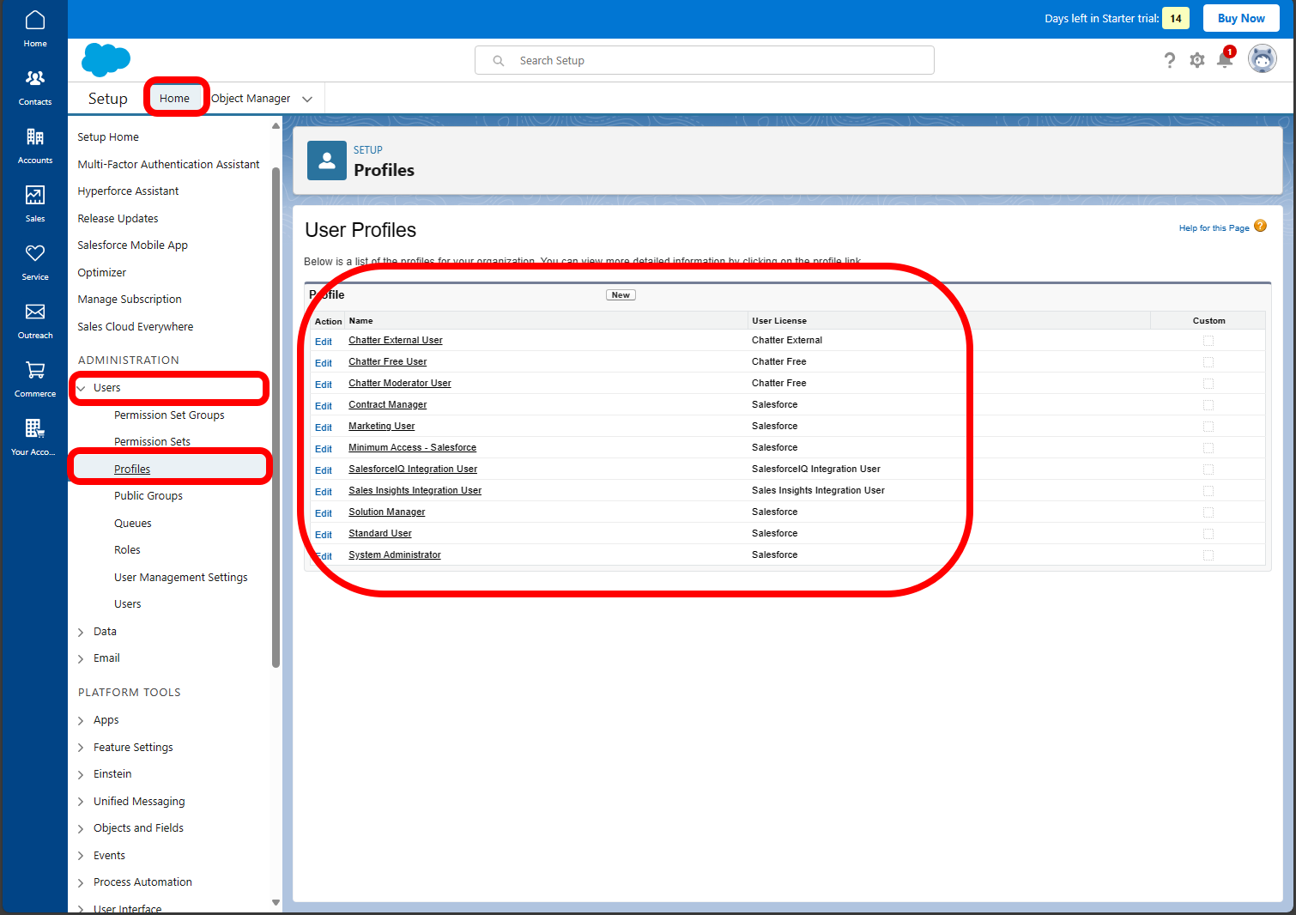1296x915 pixels.
Task: Click the Salesforce cloud logo
Action: pos(106,60)
